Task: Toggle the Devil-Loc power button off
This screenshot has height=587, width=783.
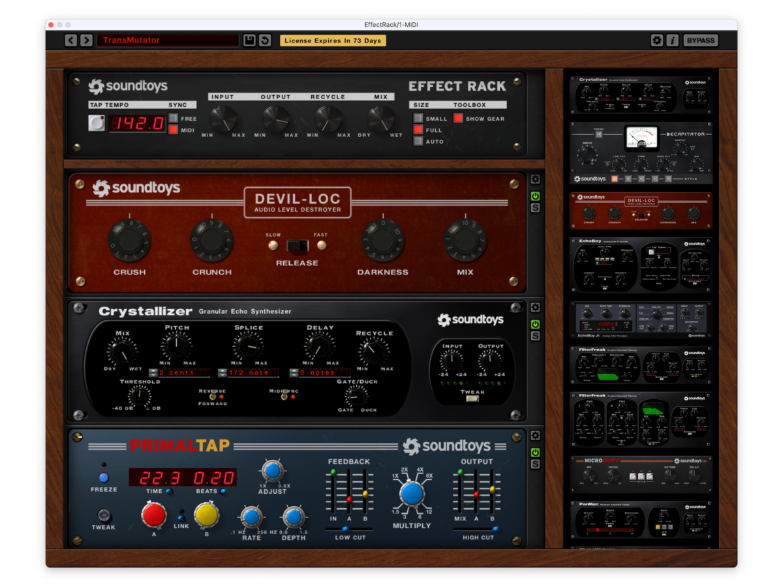Action: tap(535, 196)
